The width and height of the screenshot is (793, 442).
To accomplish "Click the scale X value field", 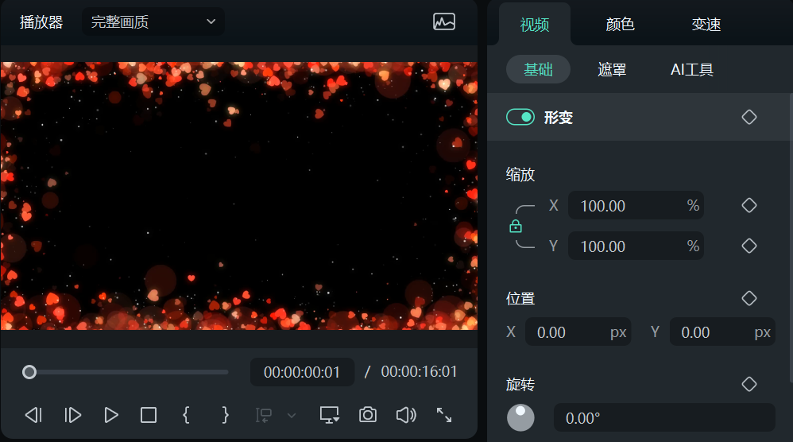I will pyautogui.click(x=636, y=205).
